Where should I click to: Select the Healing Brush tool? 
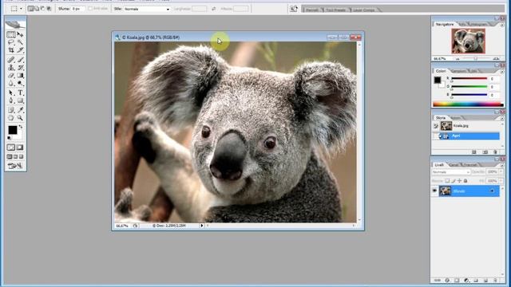click(x=11, y=60)
